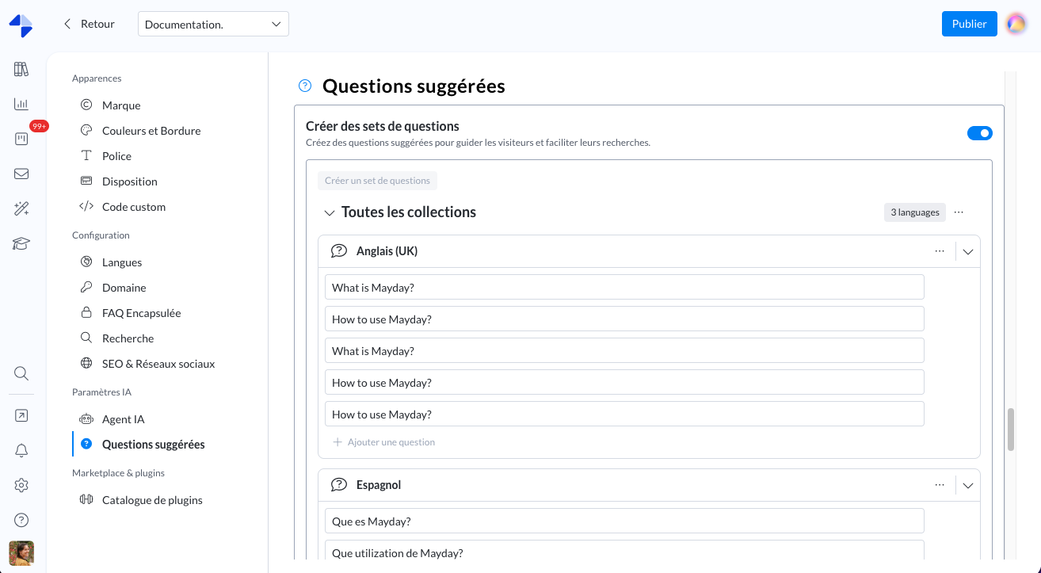The image size is (1041, 573).
Task: Toggle off Créer des sets de questions
Action: [x=979, y=133]
